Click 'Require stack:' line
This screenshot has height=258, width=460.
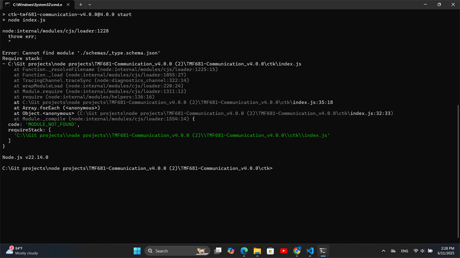click(x=22, y=58)
